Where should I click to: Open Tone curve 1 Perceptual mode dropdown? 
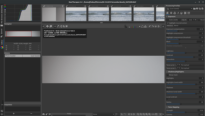coord(192,65)
